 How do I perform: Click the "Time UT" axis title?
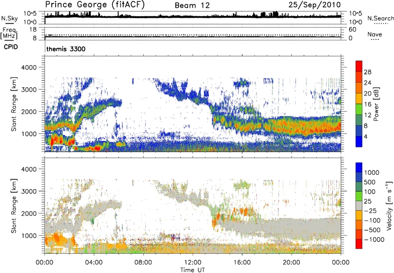click(x=193, y=270)
